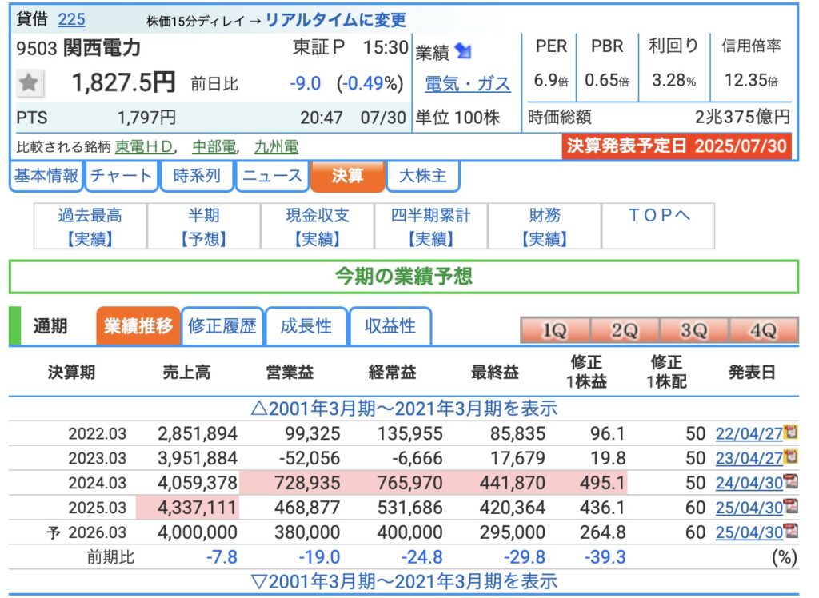Jump to 現金収支【実績】 section
Screen dimensions: 819x598
(318, 227)
